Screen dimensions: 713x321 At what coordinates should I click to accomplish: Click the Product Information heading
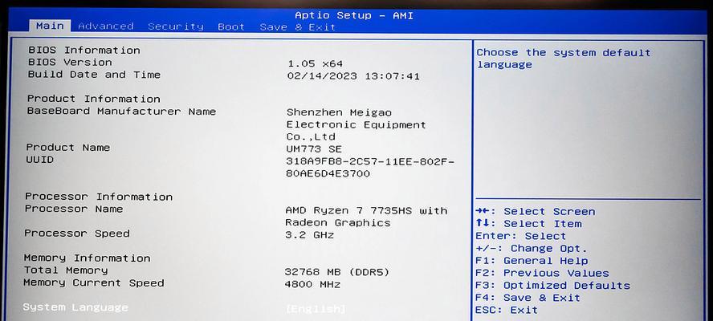pyautogui.click(x=94, y=99)
